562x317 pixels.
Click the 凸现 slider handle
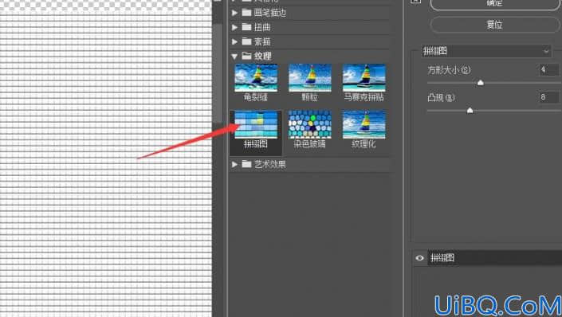pyautogui.click(x=470, y=111)
